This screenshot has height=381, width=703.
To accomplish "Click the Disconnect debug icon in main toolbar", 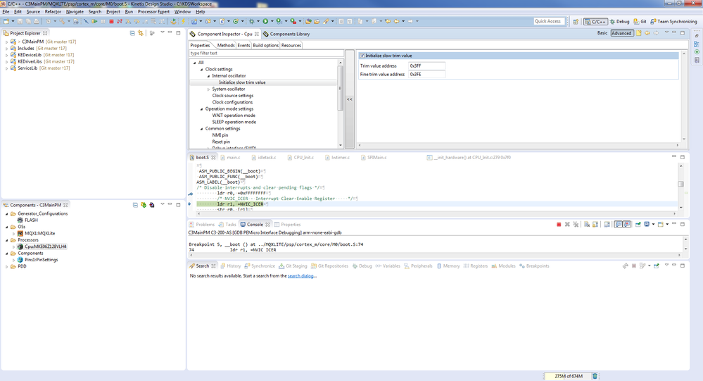I will click(x=120, y=21).
